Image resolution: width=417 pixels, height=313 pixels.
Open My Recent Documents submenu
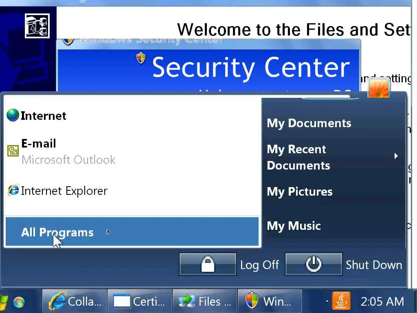click(334, 157)
